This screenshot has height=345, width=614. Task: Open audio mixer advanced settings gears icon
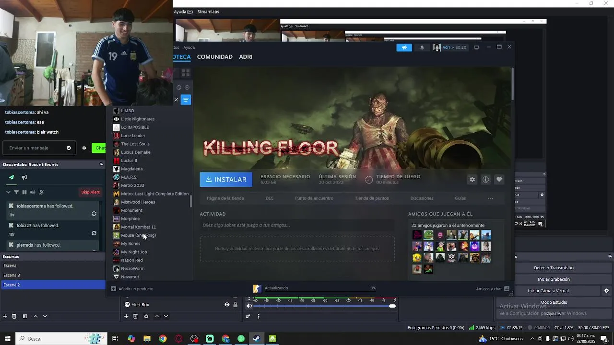pyautogui.click(x=248, y=316)
